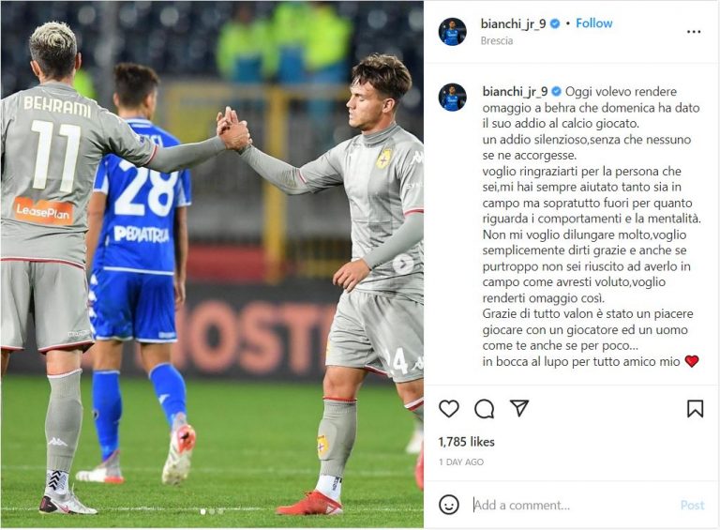Like the post with the heart icon

[x=449, y=408]
